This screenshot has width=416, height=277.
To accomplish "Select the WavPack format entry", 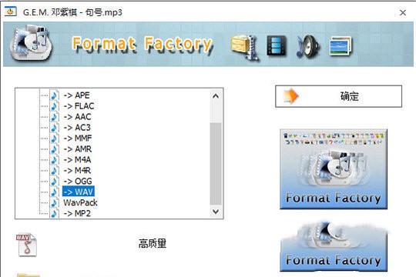I will pyautogui.click(x=80, y=203).
